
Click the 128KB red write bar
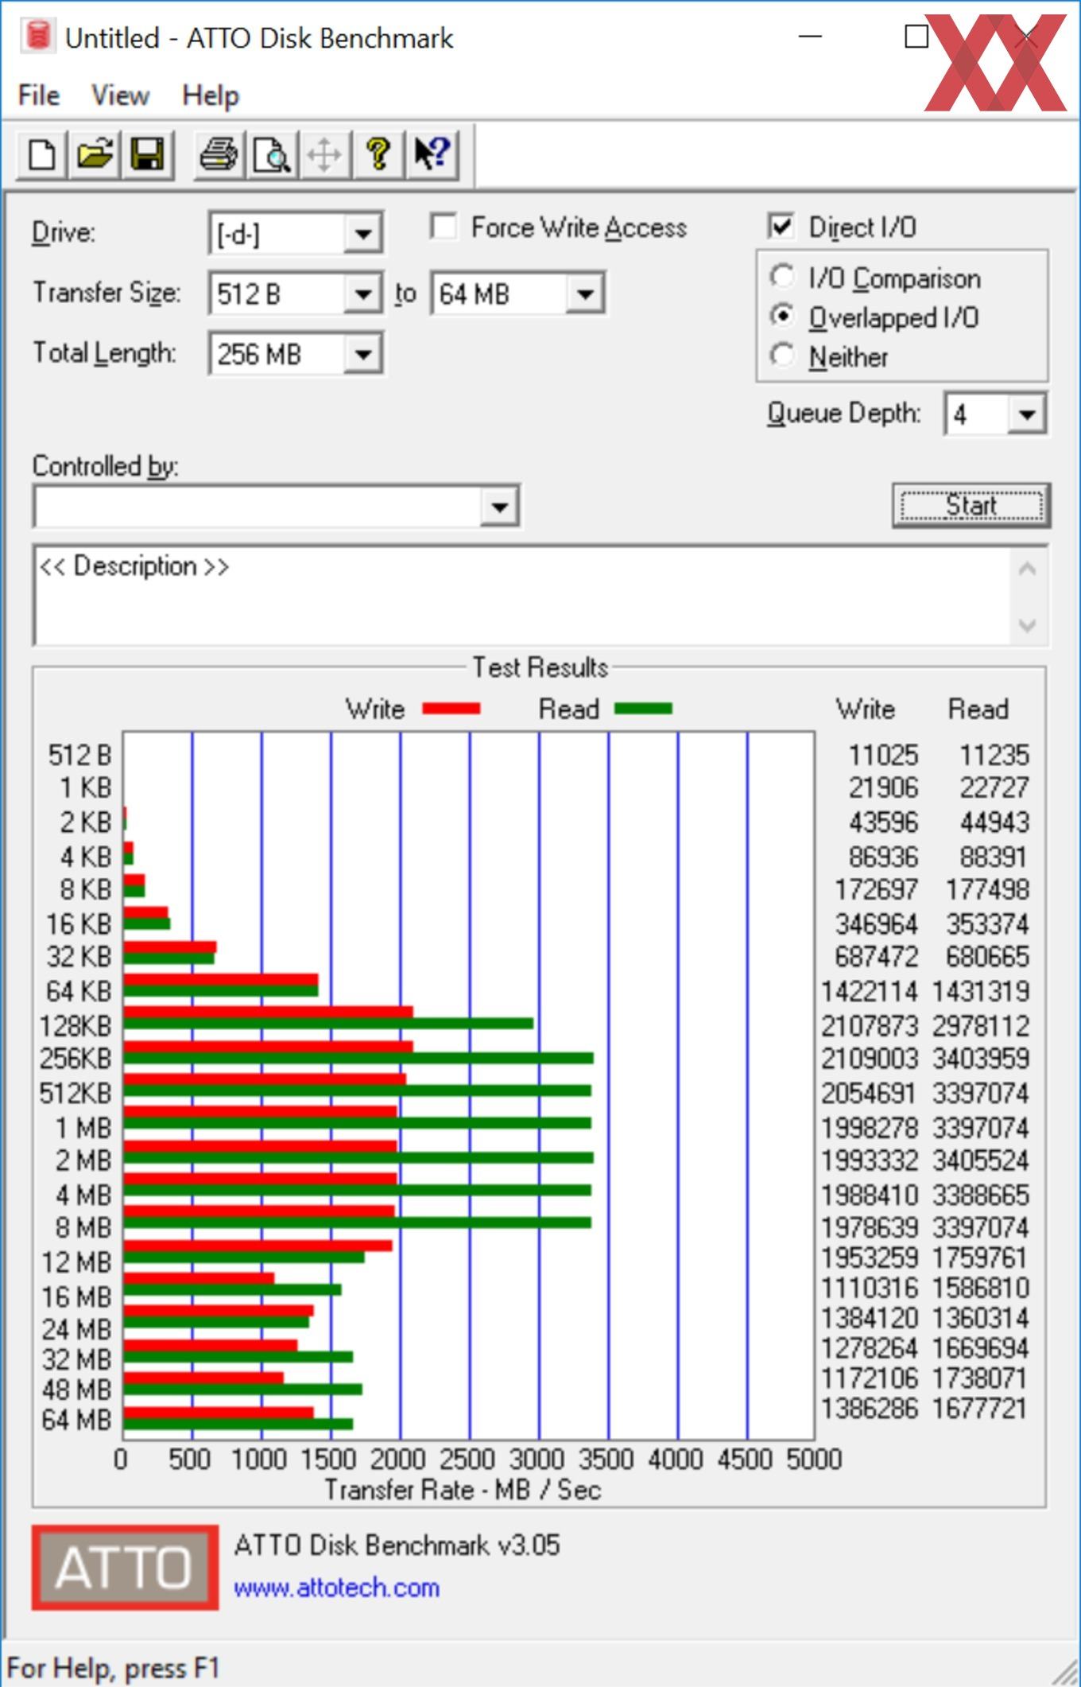point(269,1012)
